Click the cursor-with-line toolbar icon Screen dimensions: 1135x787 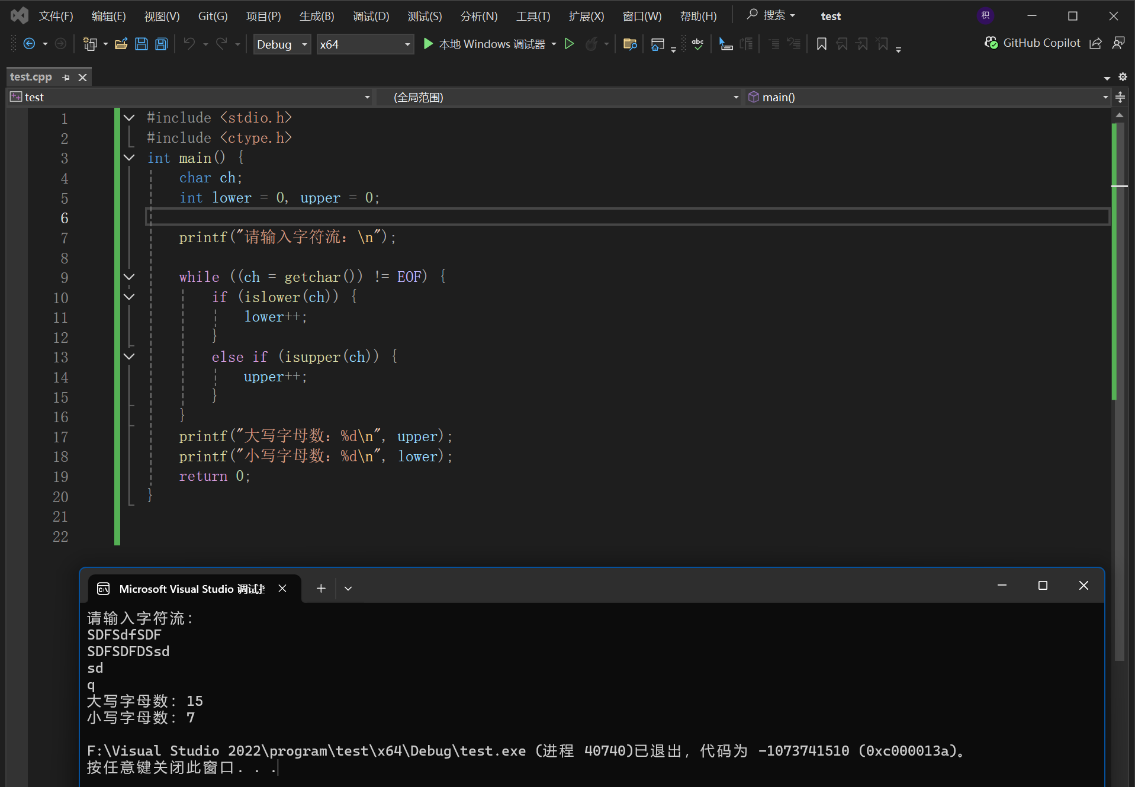(726, 44)
